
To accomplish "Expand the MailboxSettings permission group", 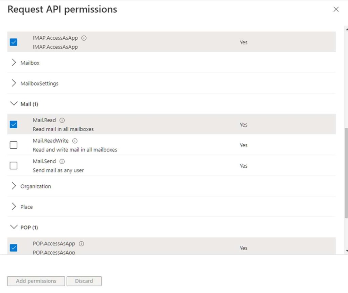I will pyautogui.click(x=14, y=83).
